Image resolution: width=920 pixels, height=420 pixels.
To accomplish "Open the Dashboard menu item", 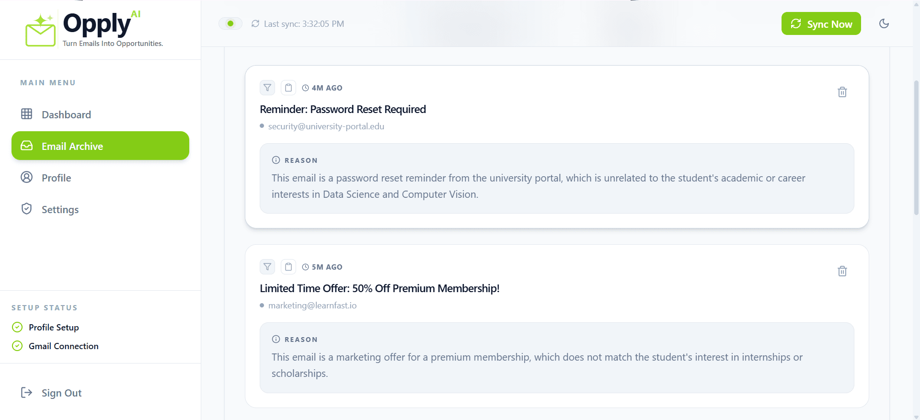I will coord(100,114).
